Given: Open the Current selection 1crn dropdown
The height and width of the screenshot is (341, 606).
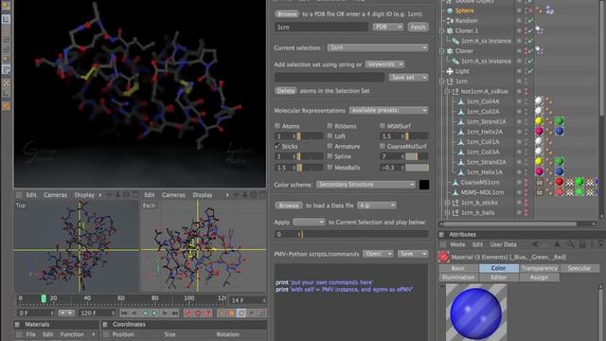Looking at the screenshot, I should pyautogui.click(x=378, y=47).
